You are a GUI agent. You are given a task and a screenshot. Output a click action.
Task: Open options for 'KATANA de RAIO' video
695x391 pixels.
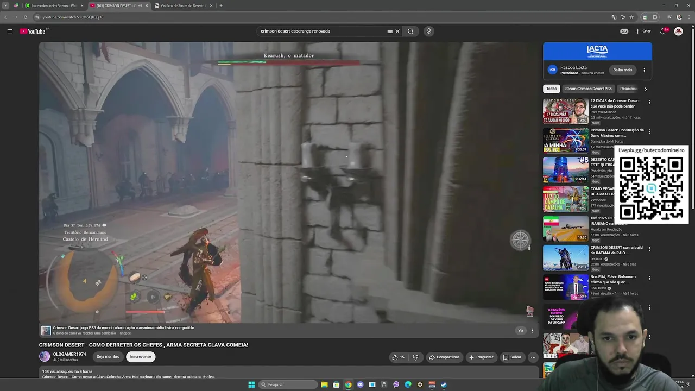coord(649,249)
